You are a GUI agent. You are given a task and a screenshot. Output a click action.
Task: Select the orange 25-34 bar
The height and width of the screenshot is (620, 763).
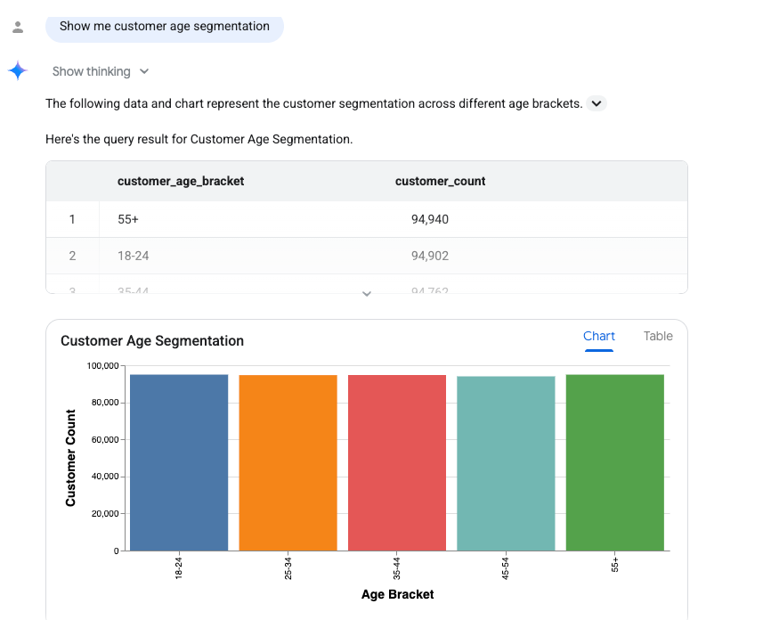pyautogui.click(x=288, y=462)
